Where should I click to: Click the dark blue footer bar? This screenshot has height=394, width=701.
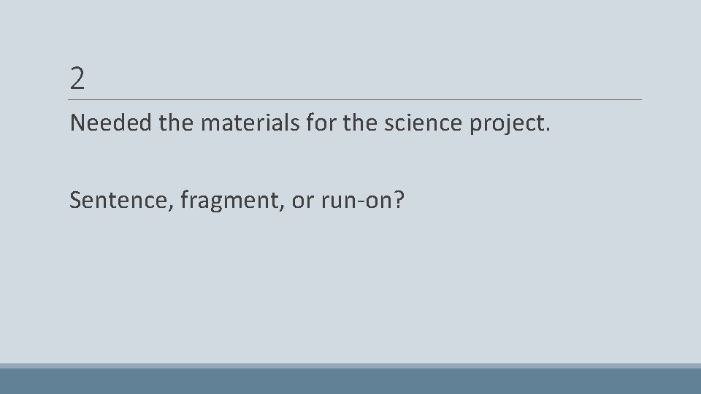[350, 381]
